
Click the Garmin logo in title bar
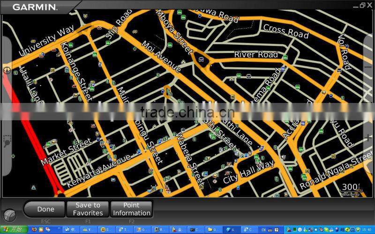(35, 7)
